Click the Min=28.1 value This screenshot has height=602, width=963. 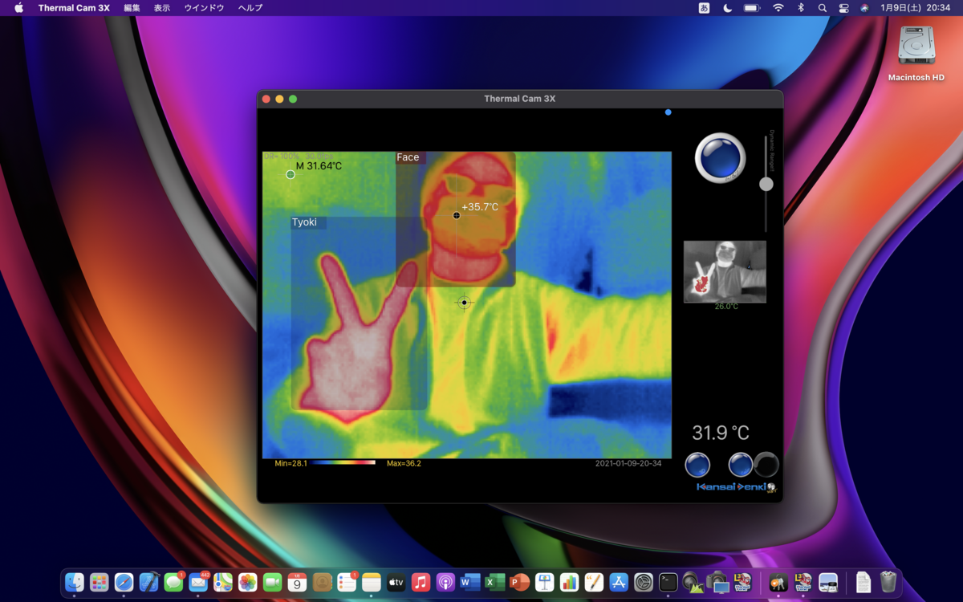point(291,463)
